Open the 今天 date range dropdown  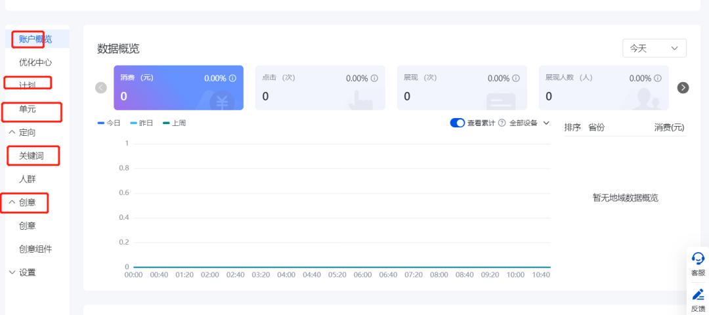[x=655, y=49]
